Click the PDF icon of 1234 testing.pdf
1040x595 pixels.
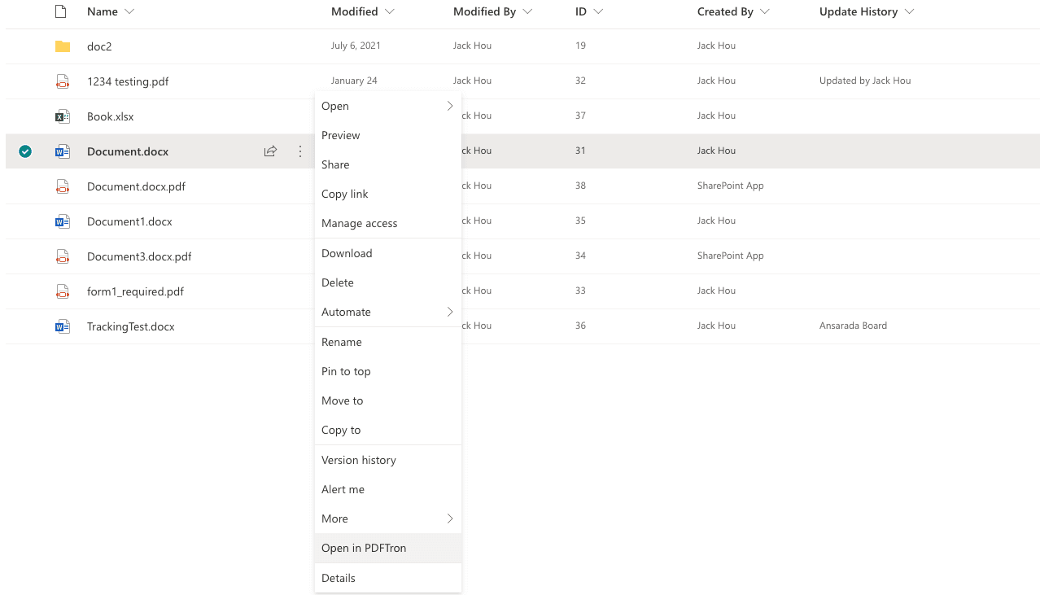point(63,81)
